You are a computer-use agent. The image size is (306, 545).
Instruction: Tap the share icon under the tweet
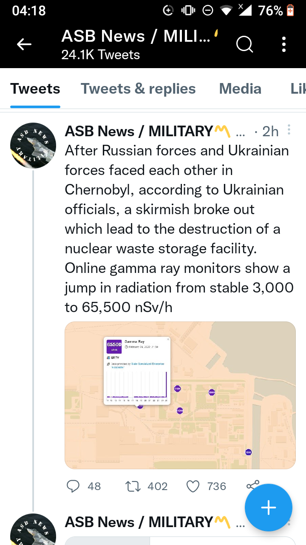[252, 485]
